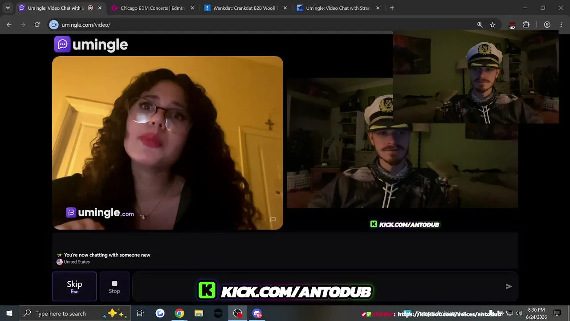Viewport: 570px width, 321px height.
Task: Click the 'United States' country label
Action: click(77, 262)
